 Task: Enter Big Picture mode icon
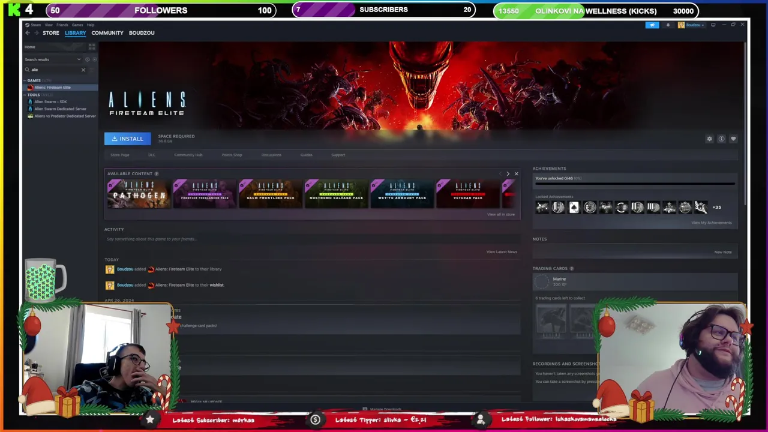[713, 25]
